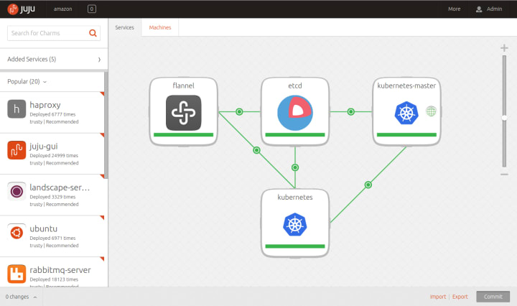Open the haproxy charm title
This screenshot has width=517, height=306.
tap(45, 105)
